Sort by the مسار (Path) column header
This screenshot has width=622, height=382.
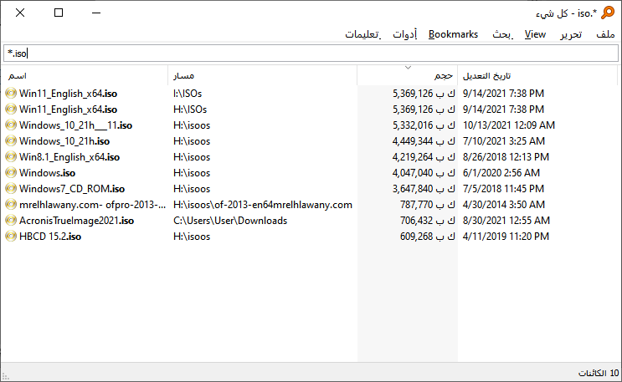tap(262, 75)
